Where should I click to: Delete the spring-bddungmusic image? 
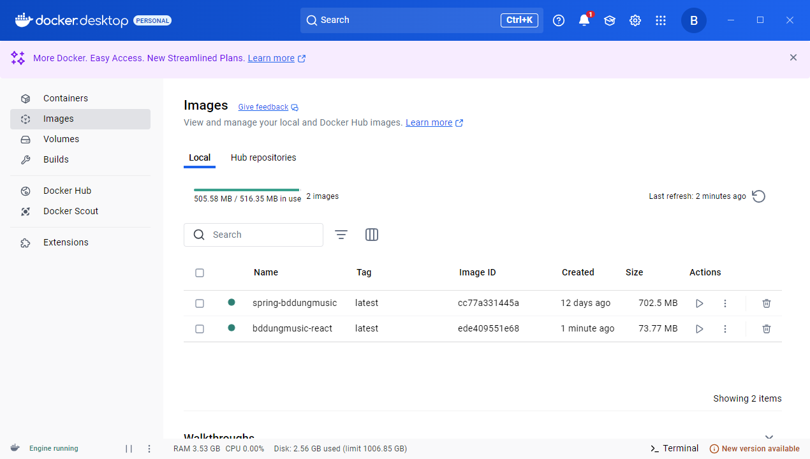pos(767,303)
